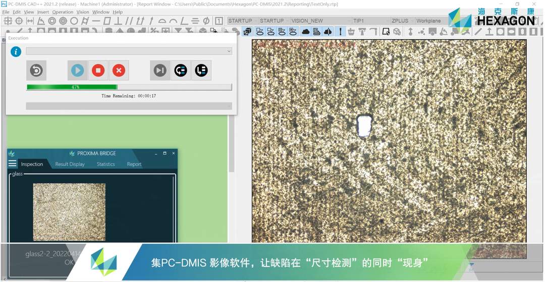Screen dimensions: 545x282
Task: Select the measured ellipse feature icon
Action: (x=511, y=32)
